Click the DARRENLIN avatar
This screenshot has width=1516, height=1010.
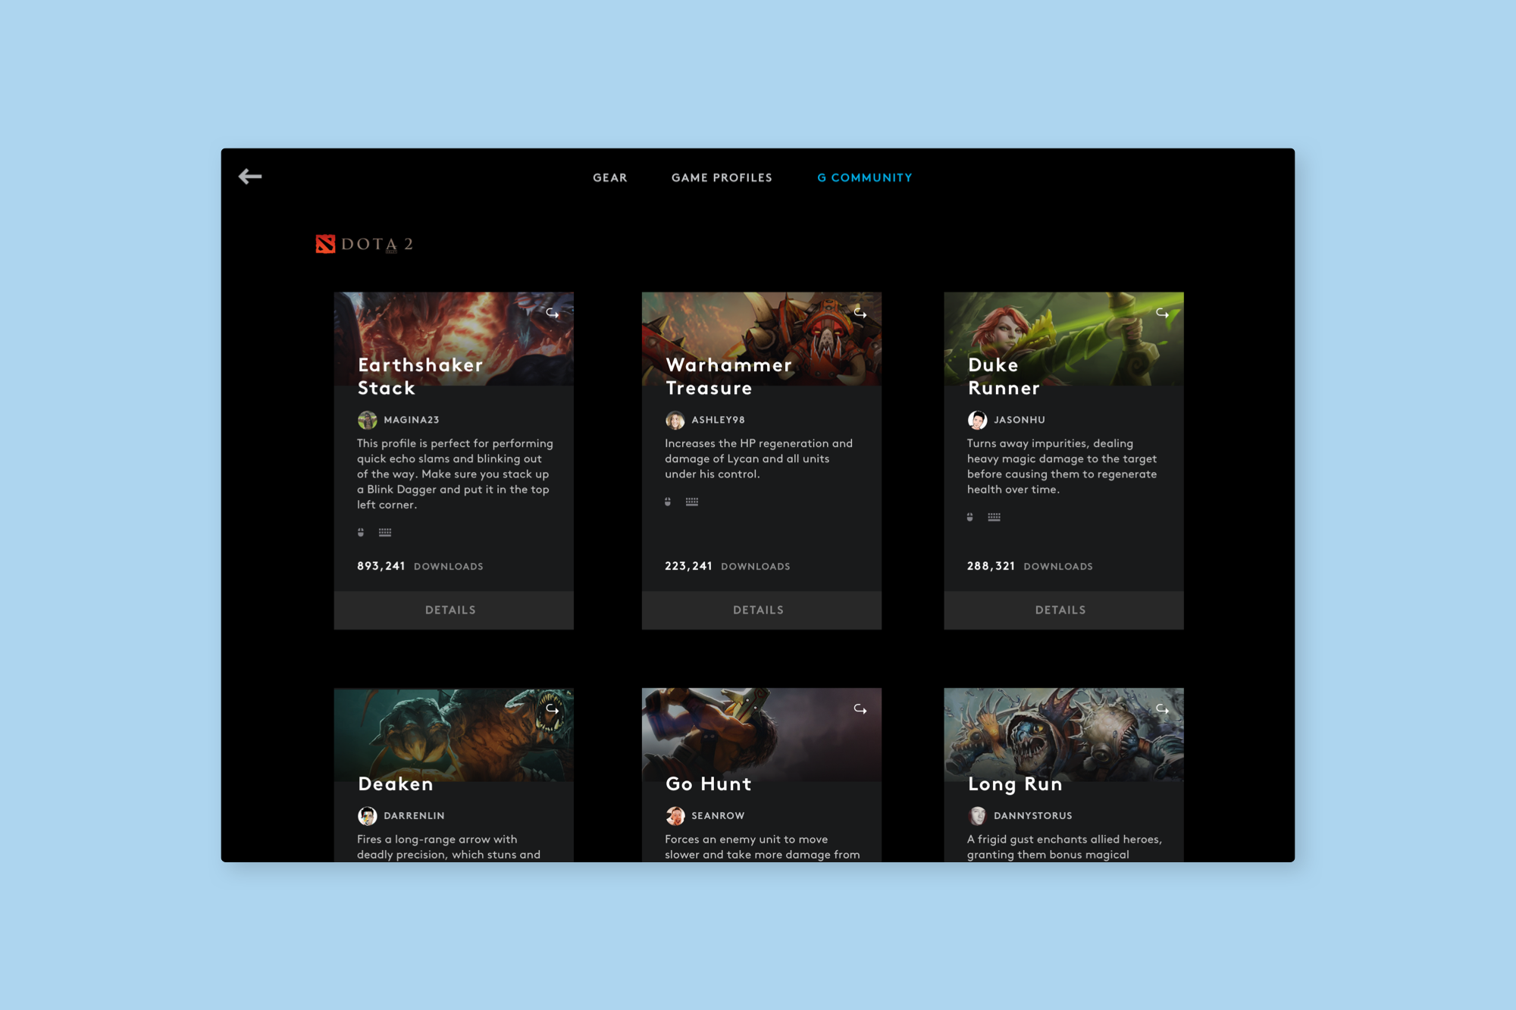coord(368,816)
